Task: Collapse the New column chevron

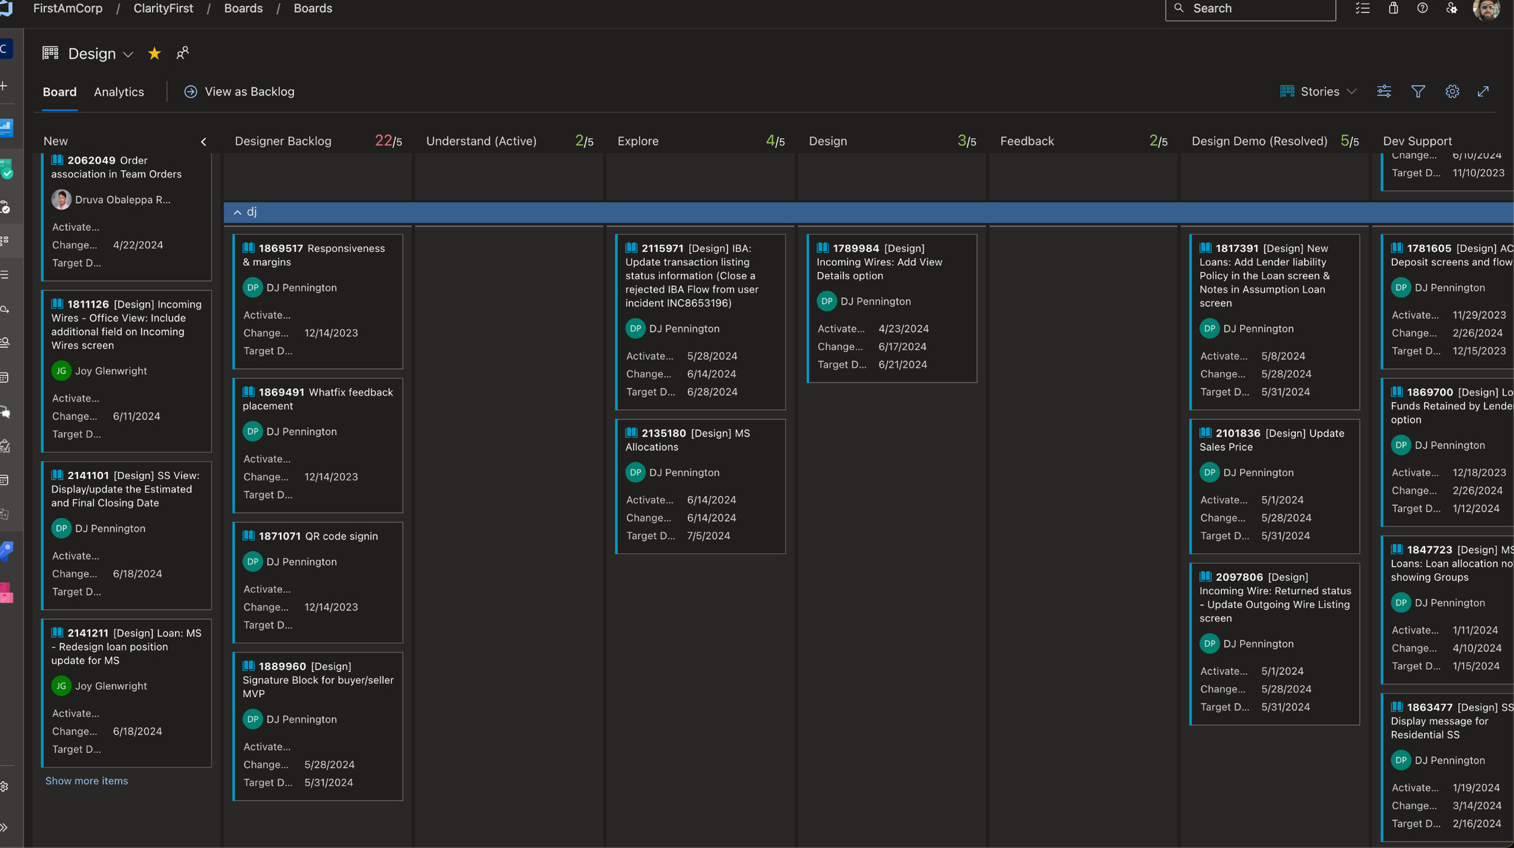Action: point(203,141)
